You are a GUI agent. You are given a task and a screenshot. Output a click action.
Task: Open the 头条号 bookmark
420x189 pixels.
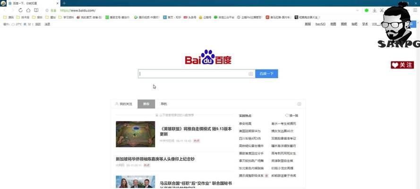pos(190,17)
